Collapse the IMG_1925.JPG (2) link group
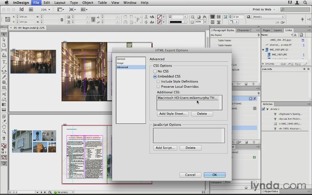This screenshot has height=195, width=312. [x=263, y=50]
